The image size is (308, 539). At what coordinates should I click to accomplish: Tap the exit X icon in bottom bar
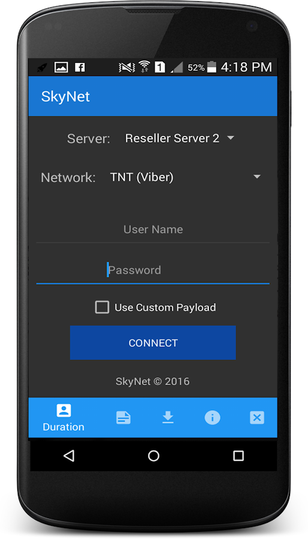257,417
